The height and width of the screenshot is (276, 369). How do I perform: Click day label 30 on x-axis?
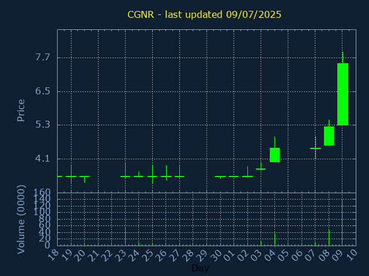click(x=217, y=255)
